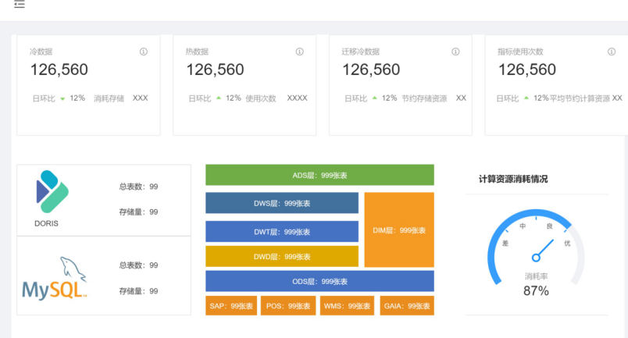Open the GAIA: 99张表 source block
This screenshot has width=628, height=338.
point(407,305)
